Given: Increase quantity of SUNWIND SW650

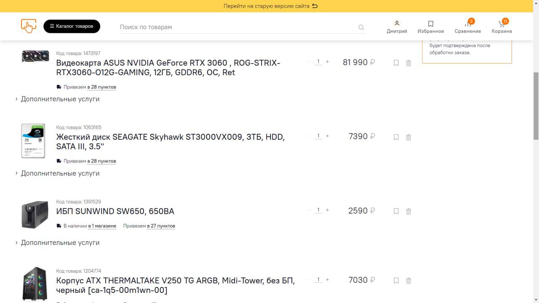Looking at the screenshot, I should coord(327,210).
